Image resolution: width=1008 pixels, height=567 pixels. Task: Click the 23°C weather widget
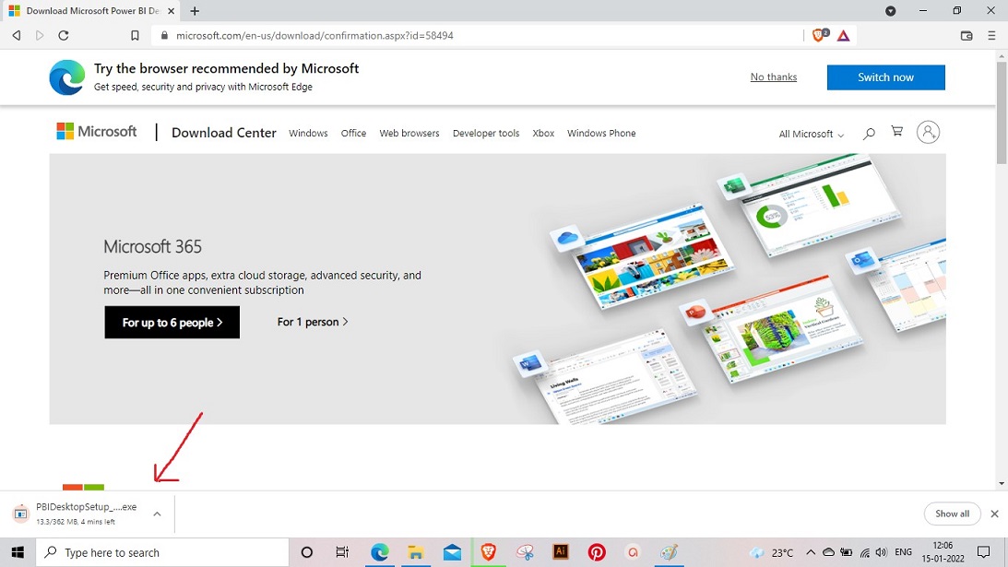click(771, 552)
